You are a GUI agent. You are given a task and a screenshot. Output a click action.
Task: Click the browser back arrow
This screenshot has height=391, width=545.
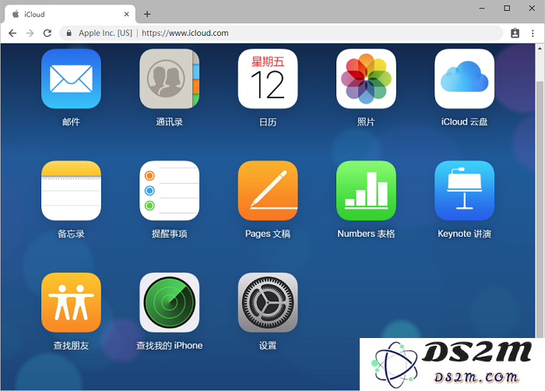pos(12,33)
